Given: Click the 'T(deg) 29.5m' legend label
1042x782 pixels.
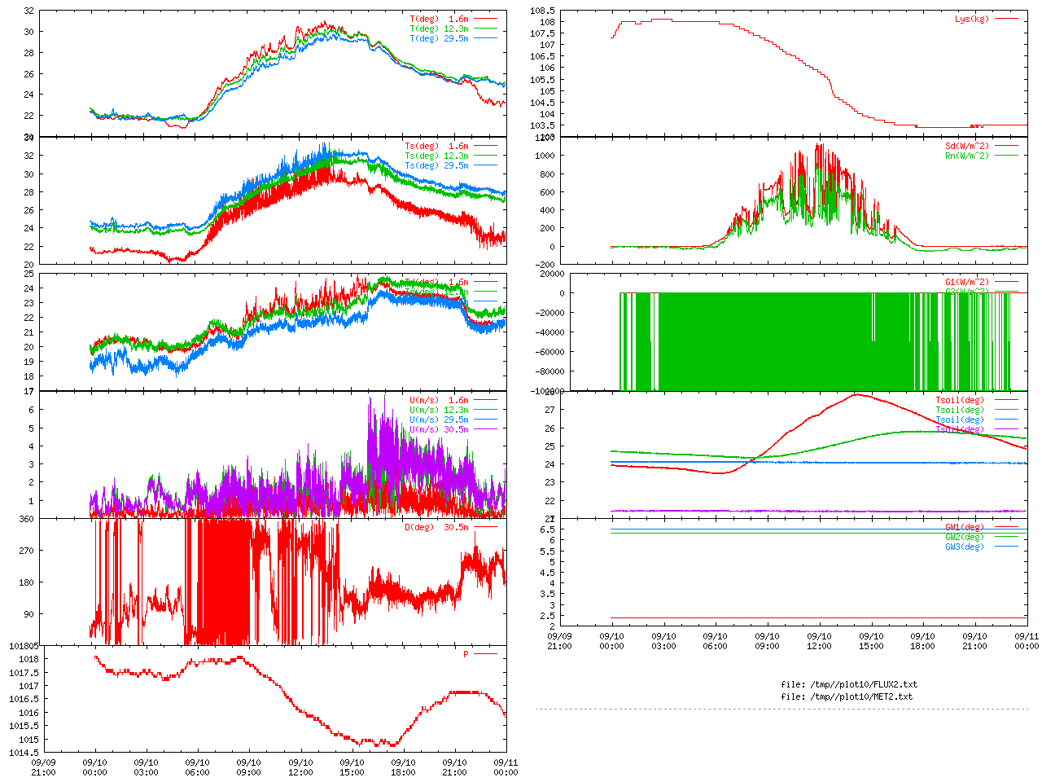Looking at the screenshot, I should coord(439,38).
